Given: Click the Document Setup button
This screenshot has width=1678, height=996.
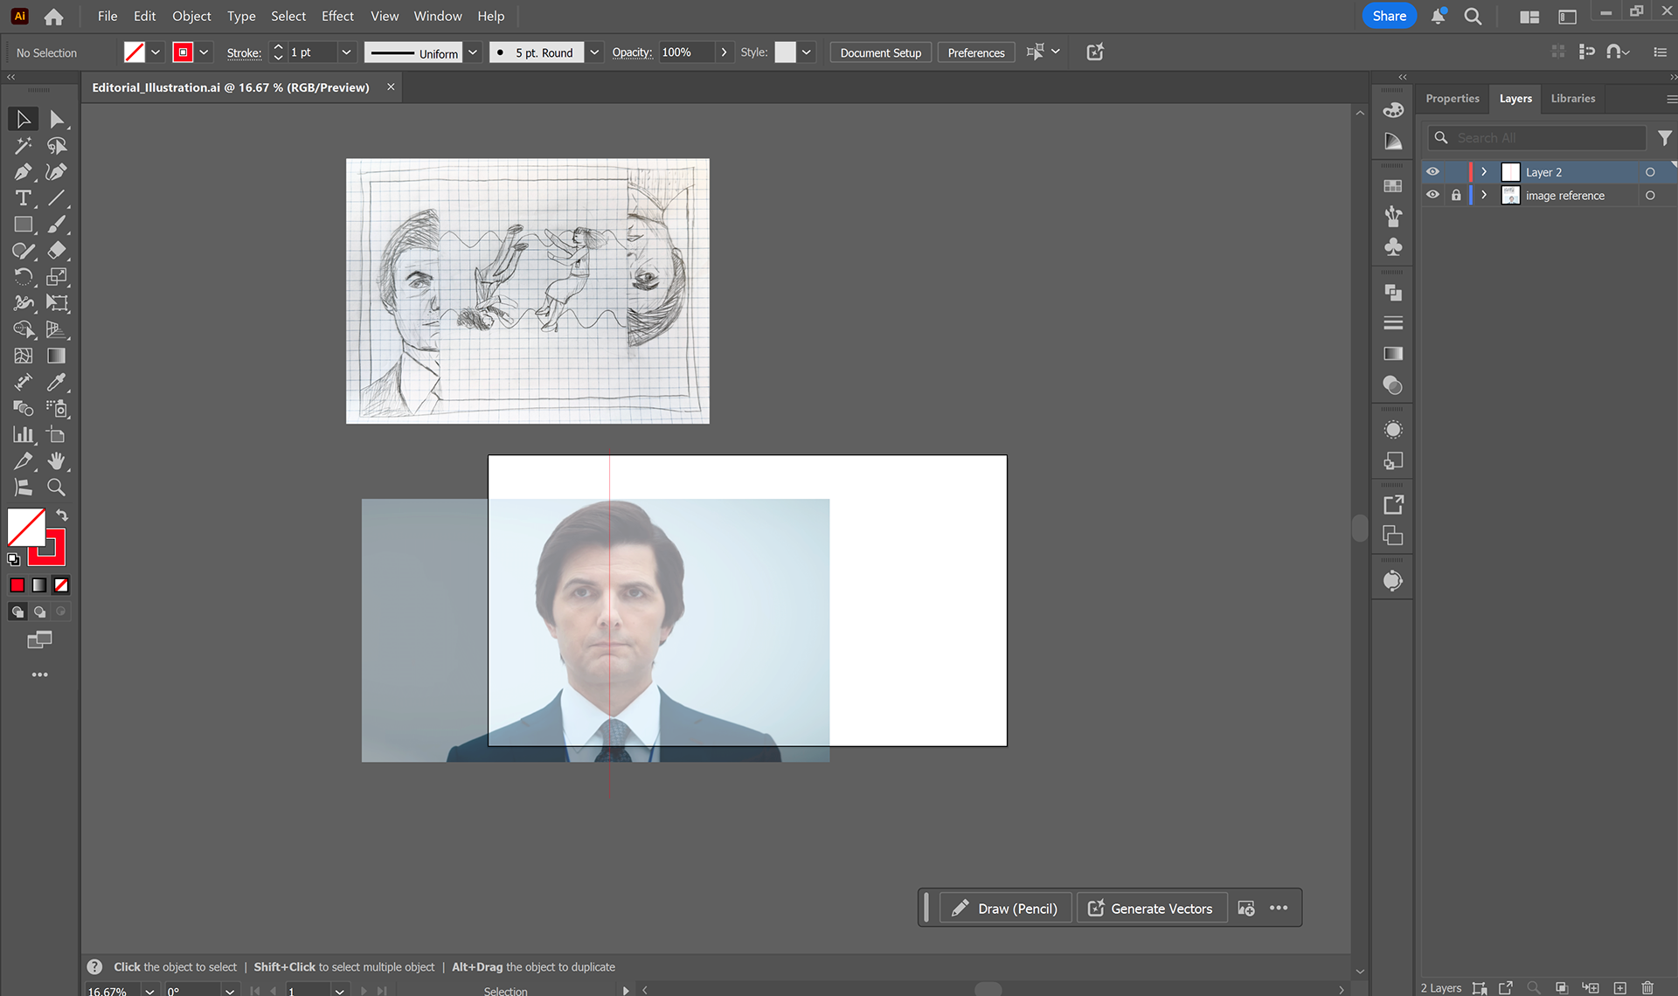Looking at the screenshot, I should 880,52.
